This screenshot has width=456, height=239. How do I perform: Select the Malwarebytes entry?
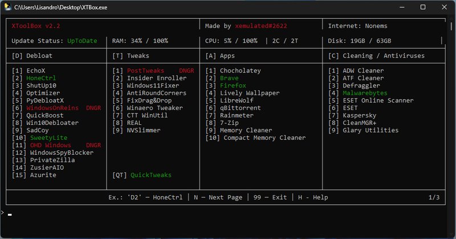tap(357, 93)
